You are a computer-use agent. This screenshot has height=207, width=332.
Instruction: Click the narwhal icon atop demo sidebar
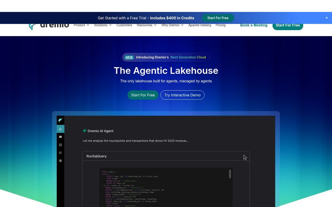coord(60,120)
